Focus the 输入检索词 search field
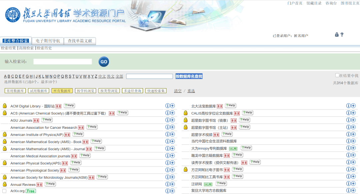This screenshot has height=194, width=360. (x=63, y=62)
